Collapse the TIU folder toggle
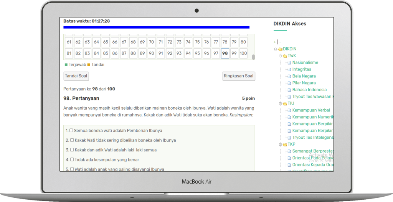The width and height of the screenshot is (393, 202). tap(280, 103)
